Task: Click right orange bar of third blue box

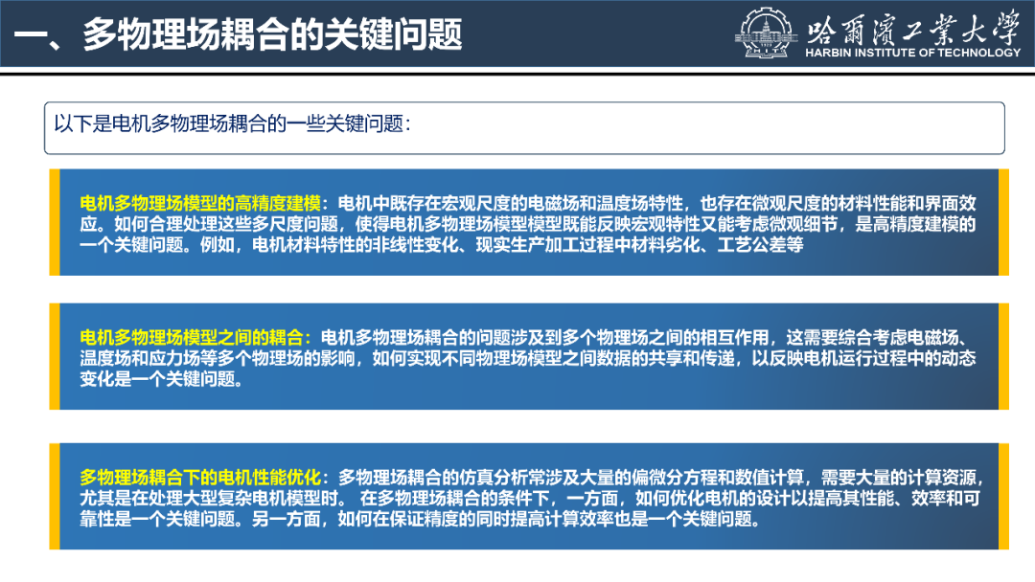Action: pyautogui.click(x=1003, y=497)
